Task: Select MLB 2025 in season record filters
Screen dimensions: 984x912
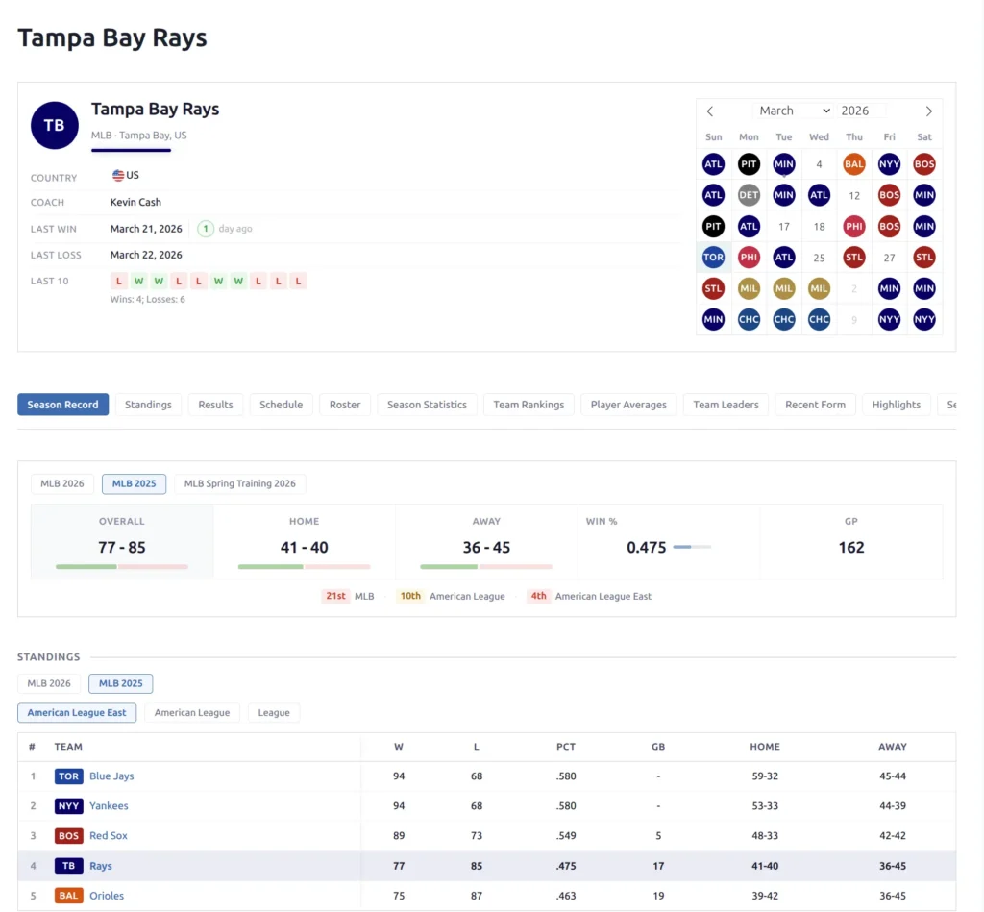Action: (135, 484)
